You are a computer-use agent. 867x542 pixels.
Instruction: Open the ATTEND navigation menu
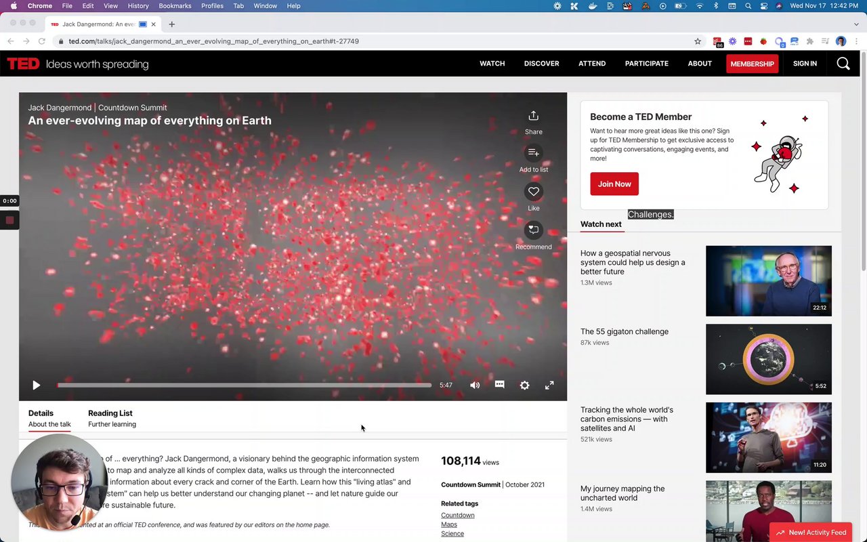pos(592,64)
